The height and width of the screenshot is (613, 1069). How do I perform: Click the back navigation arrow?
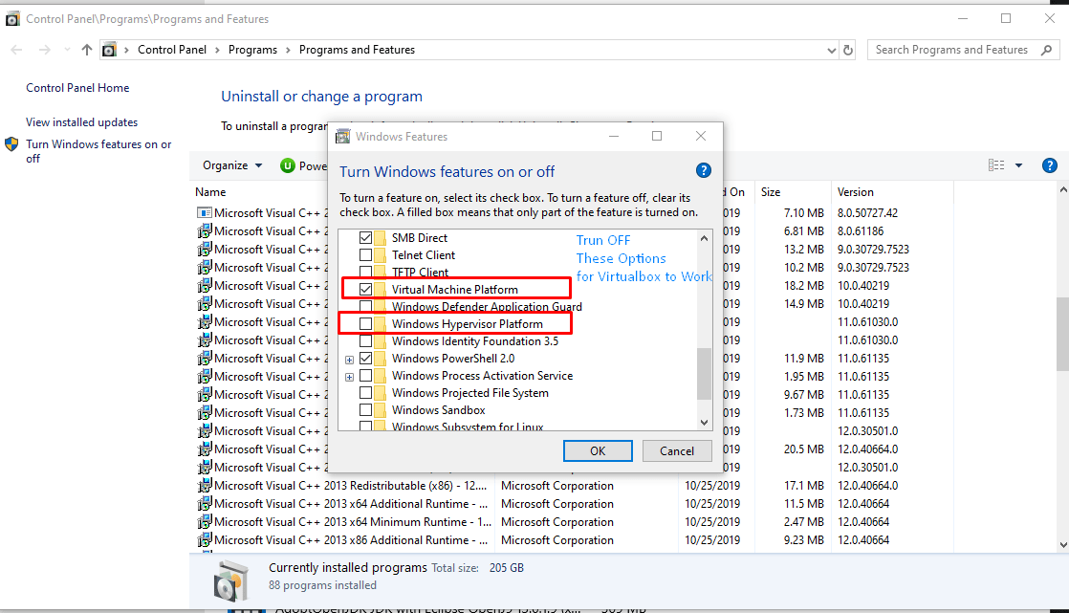click(16, 50)
